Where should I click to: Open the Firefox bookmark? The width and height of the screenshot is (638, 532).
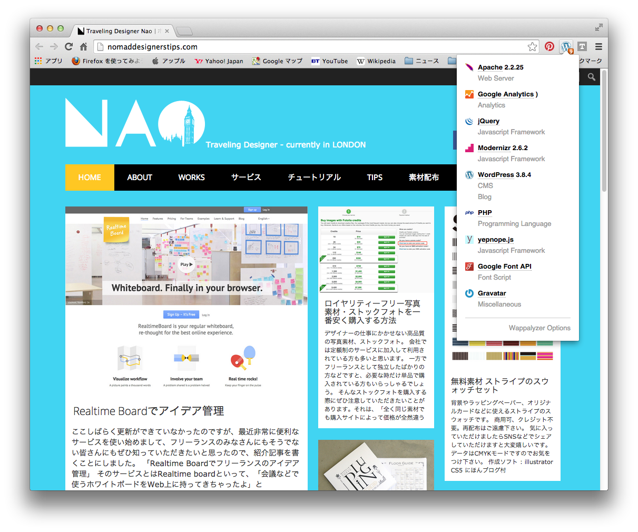(x=107, y=61)
